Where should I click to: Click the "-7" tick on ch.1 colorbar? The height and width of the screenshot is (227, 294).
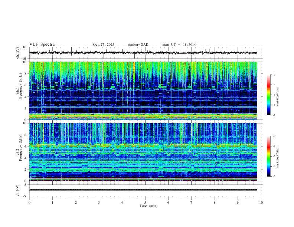[x=274, y=115]
